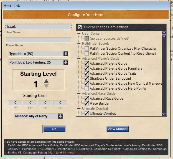Screen dimensions: 173x159
Task: Collapse the Advanced Player's Guide section
Action: coord(78,59)
